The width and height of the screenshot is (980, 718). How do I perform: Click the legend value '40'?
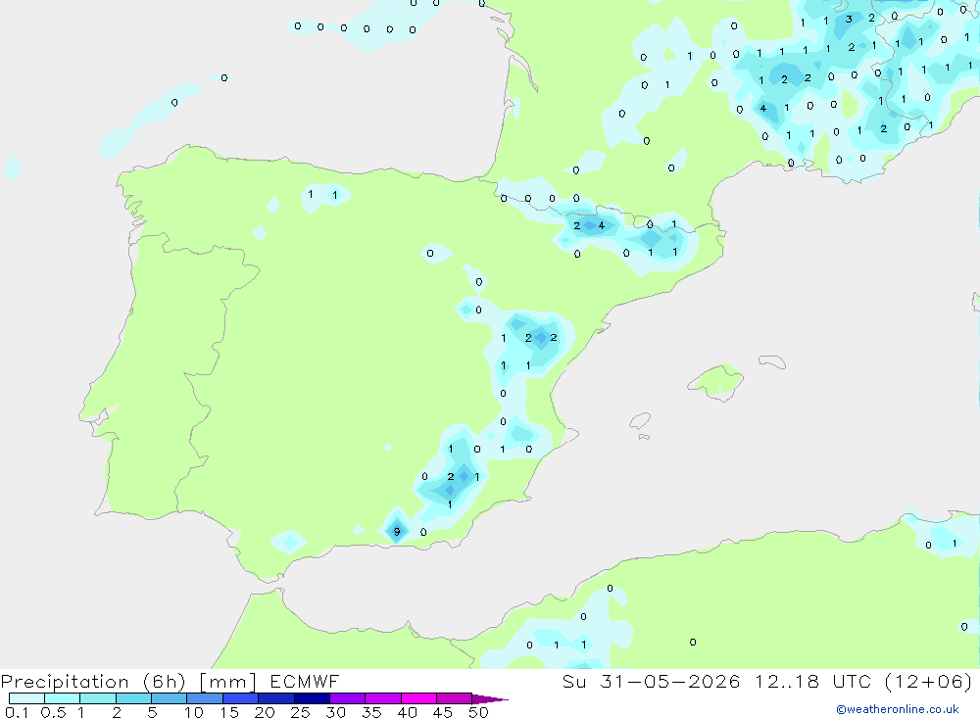pyautogui.click(x=408, y=712)
